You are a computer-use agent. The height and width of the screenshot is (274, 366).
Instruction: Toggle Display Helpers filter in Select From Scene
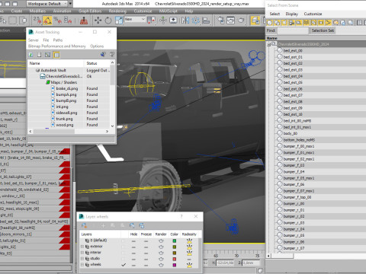pyautogui.click(x=299, y=23)
